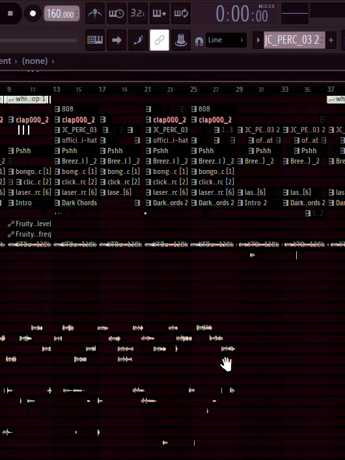Click the plus button to add pattern
Screen dimensions: 345x460
pos(331,40)
